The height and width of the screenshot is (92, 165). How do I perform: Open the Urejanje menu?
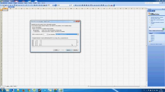[10, 3]
